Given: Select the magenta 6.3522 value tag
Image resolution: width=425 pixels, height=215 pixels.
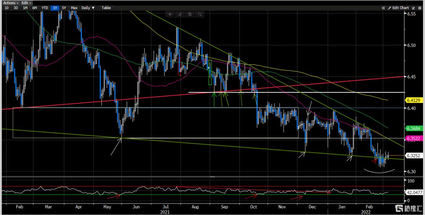Looking at the screenshot, I should (x=414, y=138).
